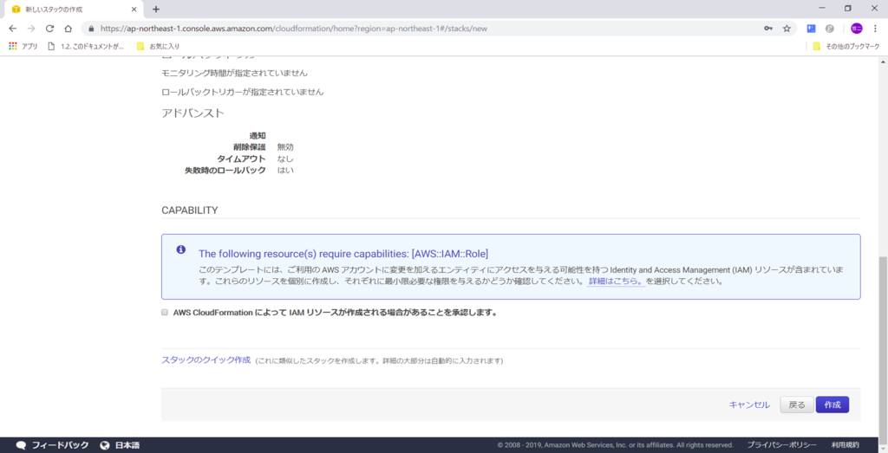
Task: Close the 新しいスタックの作成 tab
Action: (x=134, y=9)
